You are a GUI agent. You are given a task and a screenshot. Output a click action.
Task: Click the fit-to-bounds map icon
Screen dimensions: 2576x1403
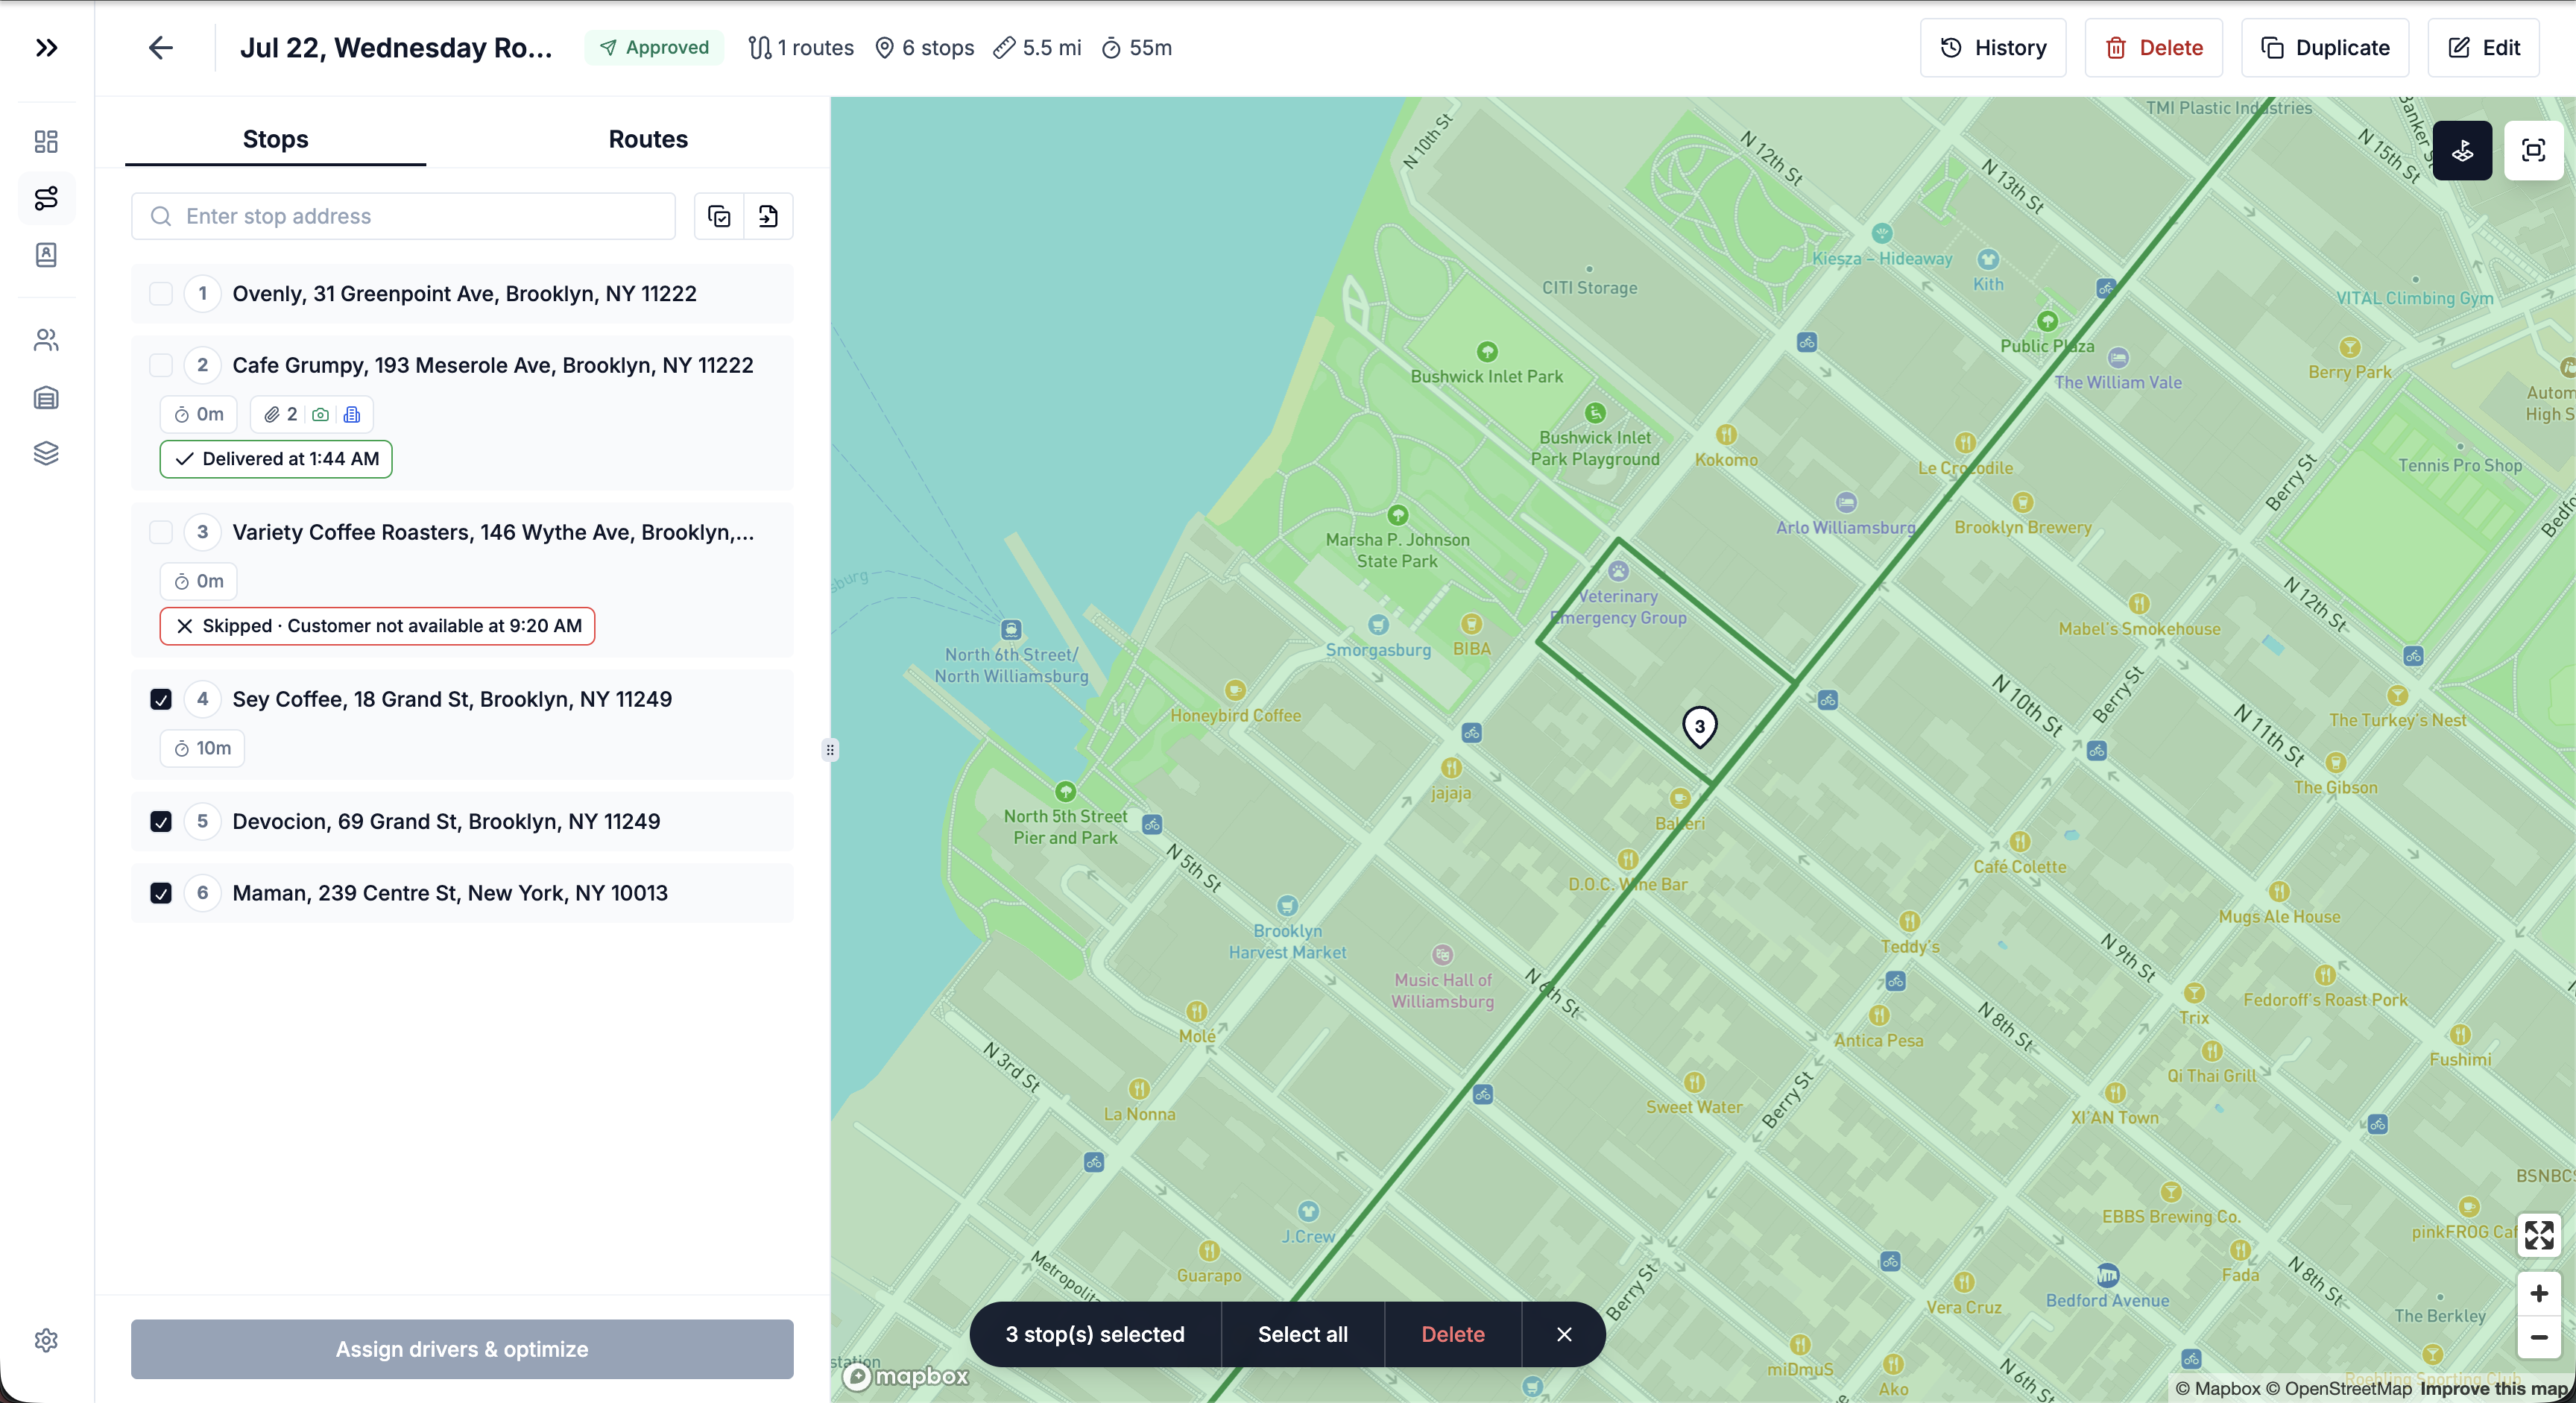[2533, 151]
